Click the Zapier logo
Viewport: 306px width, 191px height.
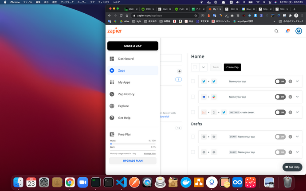tap(114, 31)
